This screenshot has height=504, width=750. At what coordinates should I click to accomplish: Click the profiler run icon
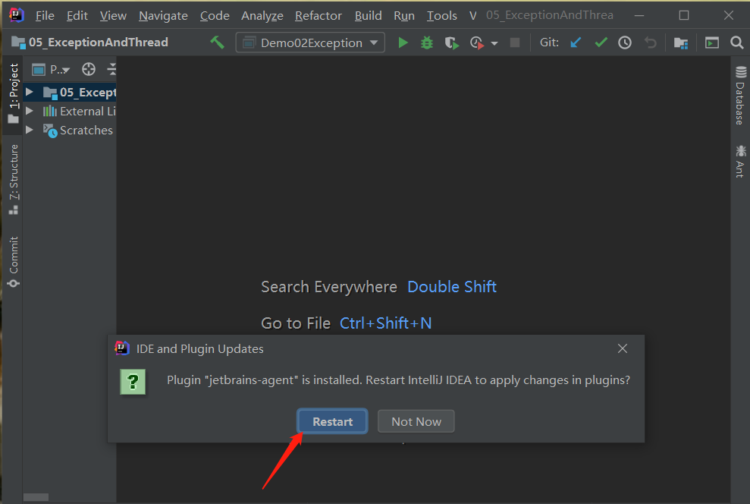476,43
